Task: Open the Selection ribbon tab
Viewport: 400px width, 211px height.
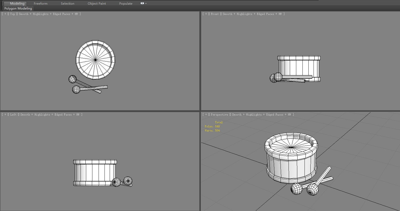Action: (68, 4)
